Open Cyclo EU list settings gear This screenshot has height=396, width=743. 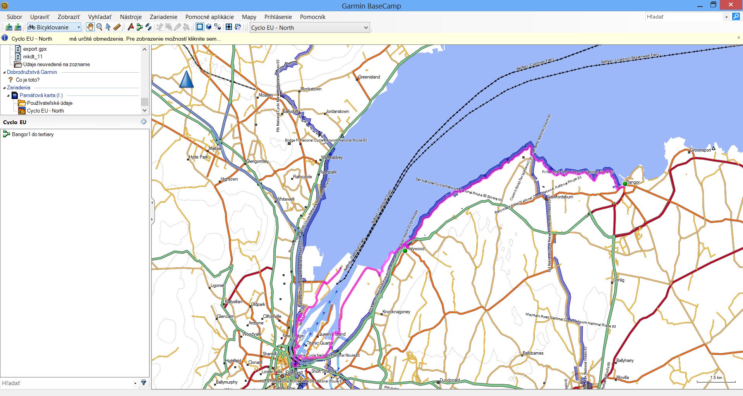point(144,122)
